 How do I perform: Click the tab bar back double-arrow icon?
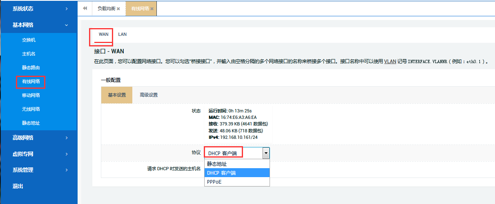(x=85, y=8)
